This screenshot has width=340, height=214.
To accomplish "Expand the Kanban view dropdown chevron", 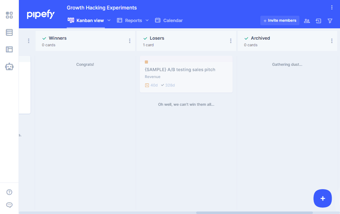I will [x=109, y=20].
